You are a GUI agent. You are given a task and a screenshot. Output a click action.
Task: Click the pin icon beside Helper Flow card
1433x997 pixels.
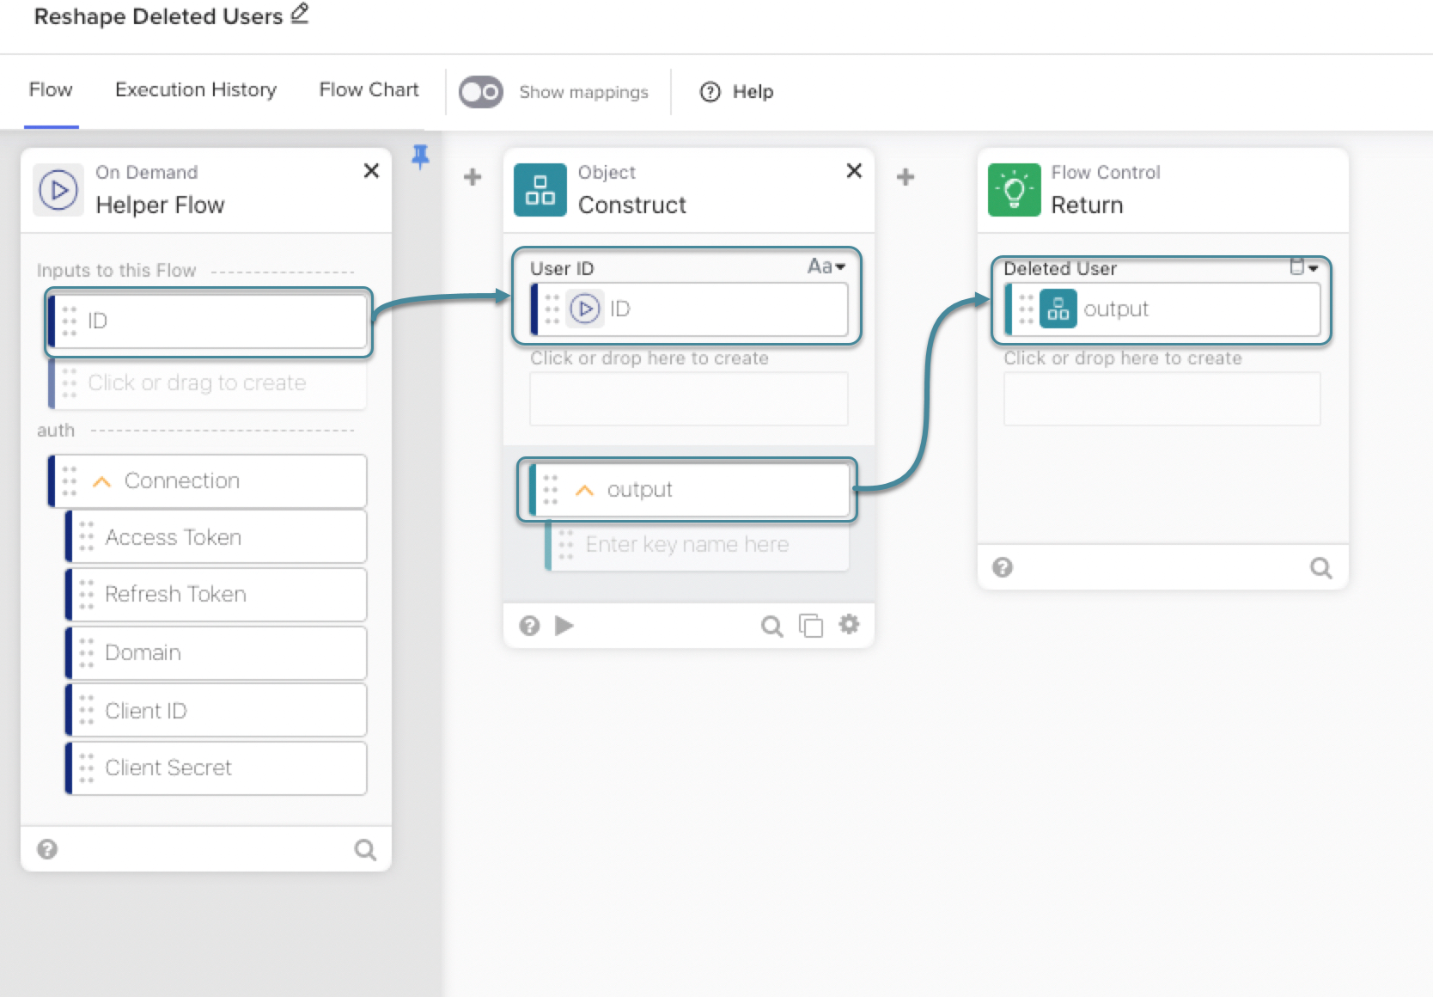(420, 156)
